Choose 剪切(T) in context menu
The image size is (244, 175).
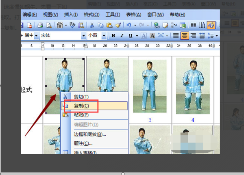(94, 97)
